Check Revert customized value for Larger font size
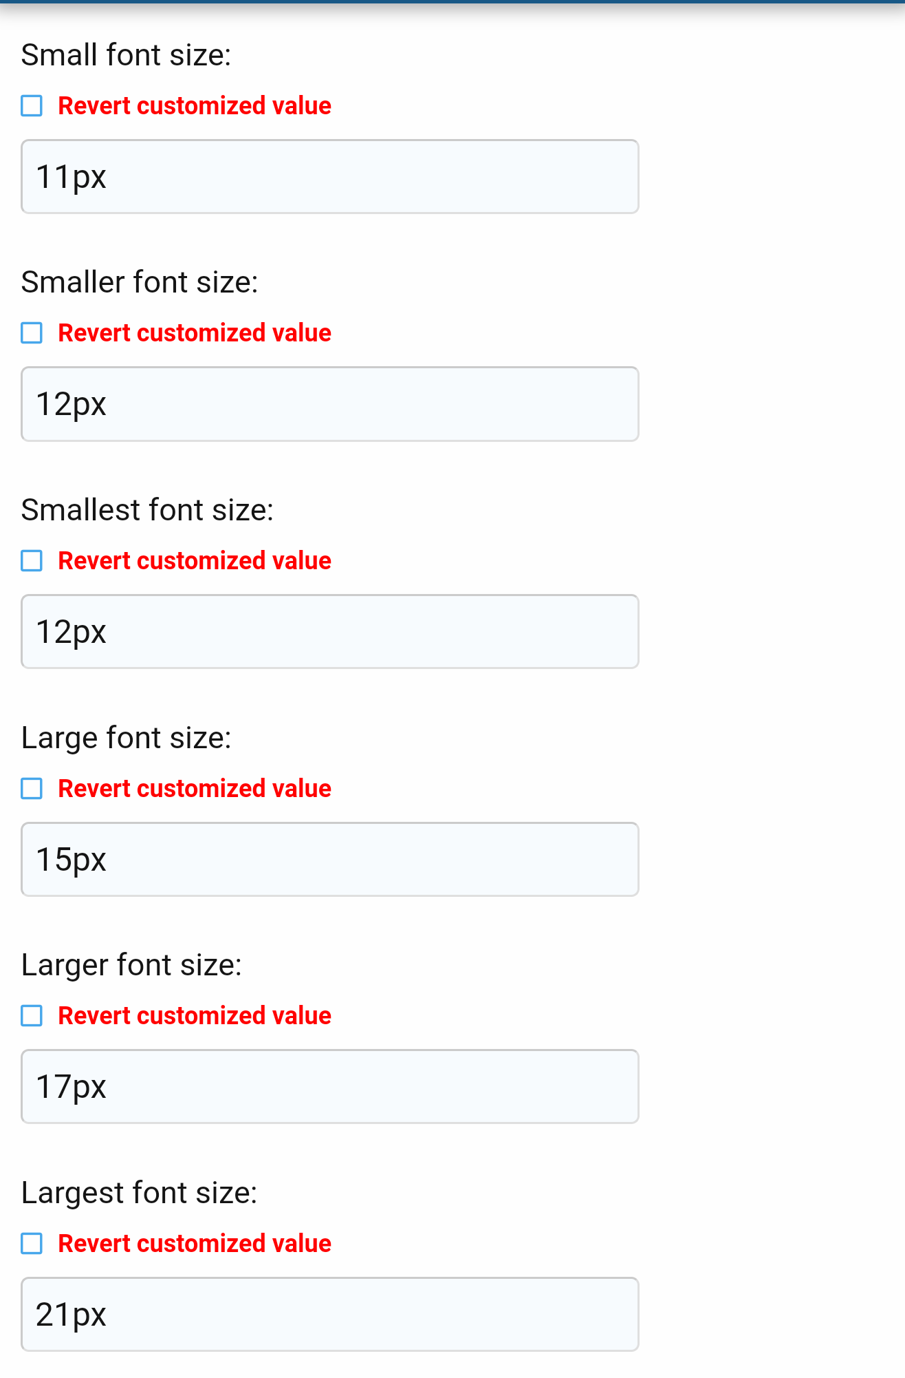Screen dimensions: 905x1378 31,1016
